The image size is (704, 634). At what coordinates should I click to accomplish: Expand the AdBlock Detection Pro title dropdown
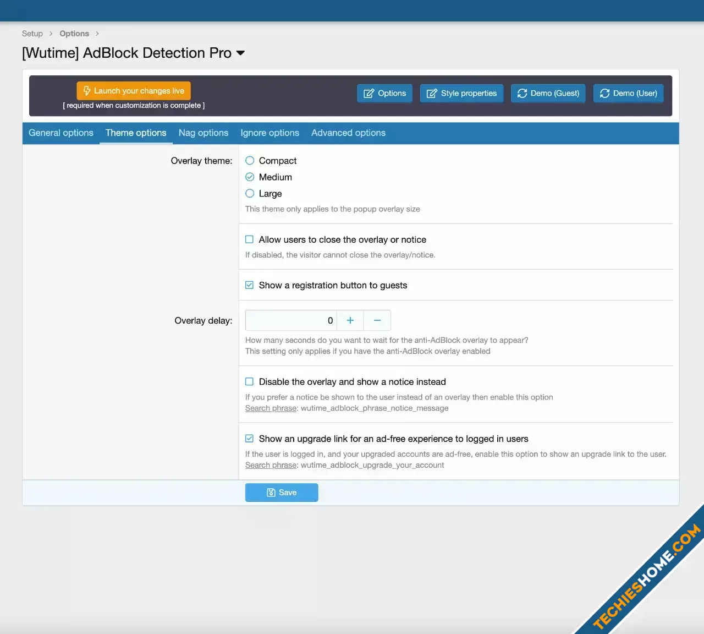pos(240,53)
